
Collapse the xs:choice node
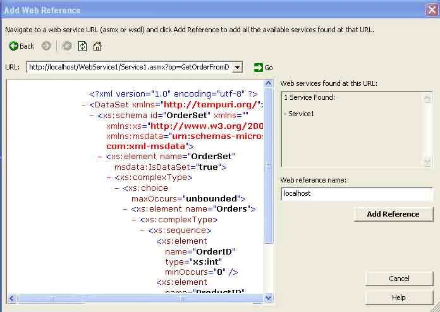click(117, 188)
